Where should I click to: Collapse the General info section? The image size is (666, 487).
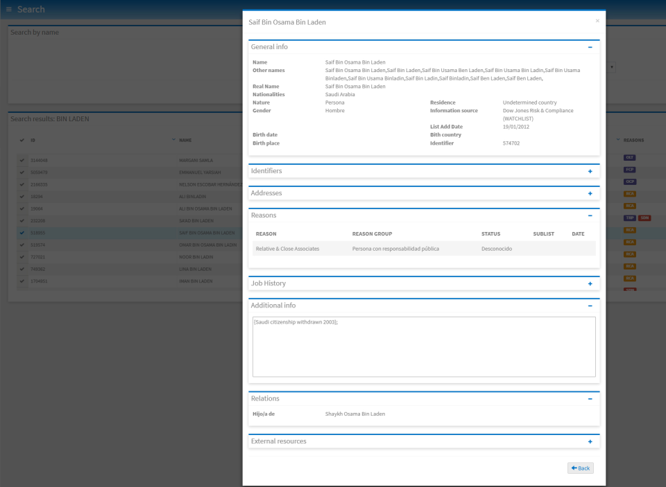click(590, 46)
